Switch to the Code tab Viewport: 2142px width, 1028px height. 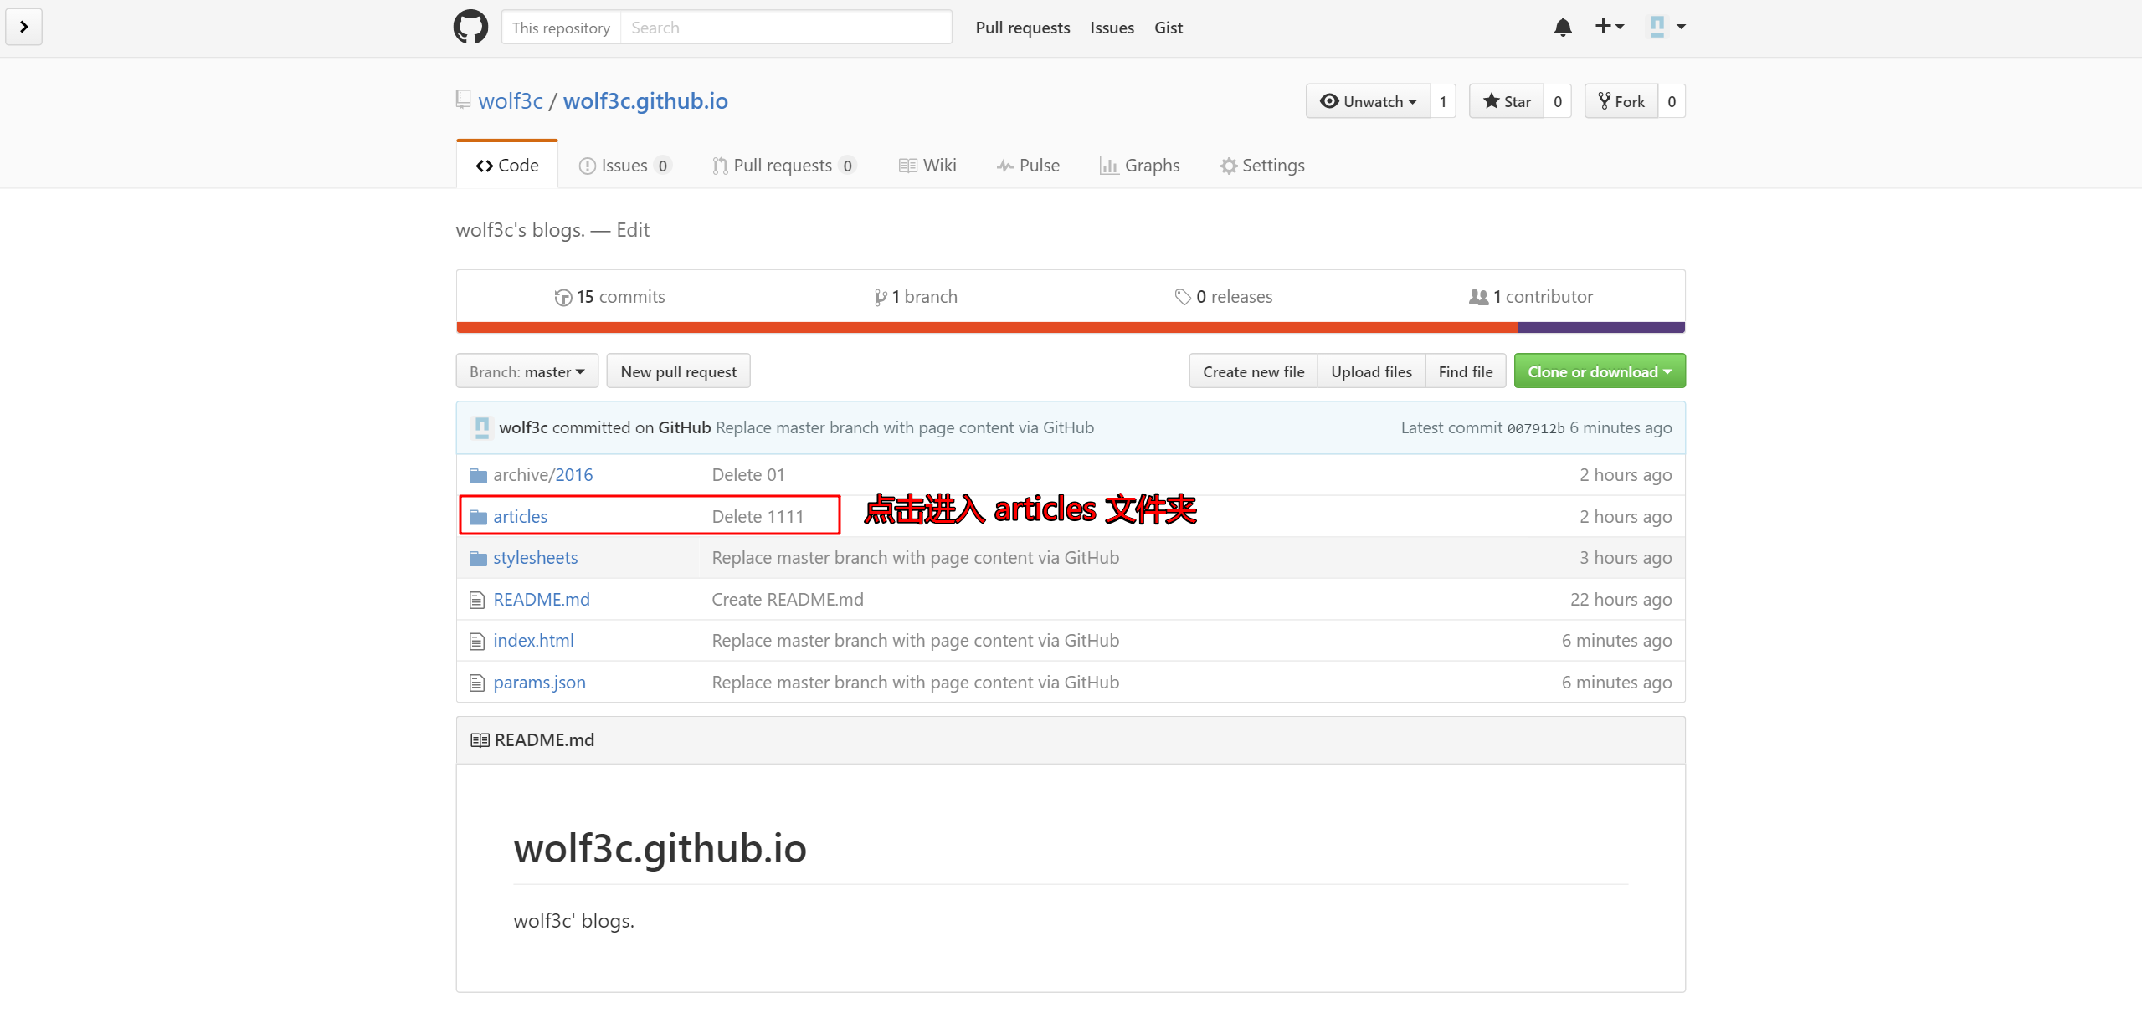[x=507, y=166]
